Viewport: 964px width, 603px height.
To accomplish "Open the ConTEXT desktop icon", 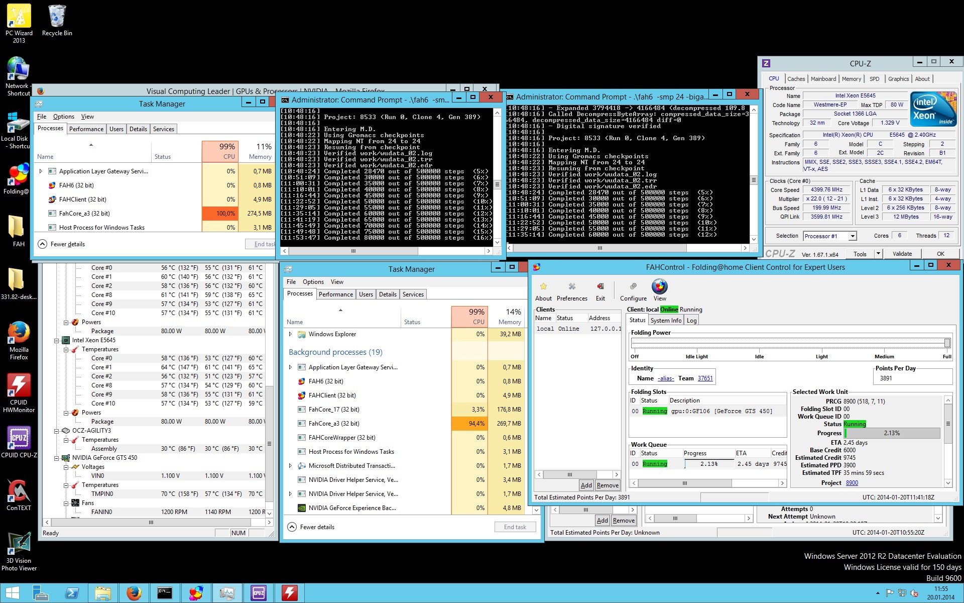I will [x=19, y=494].
